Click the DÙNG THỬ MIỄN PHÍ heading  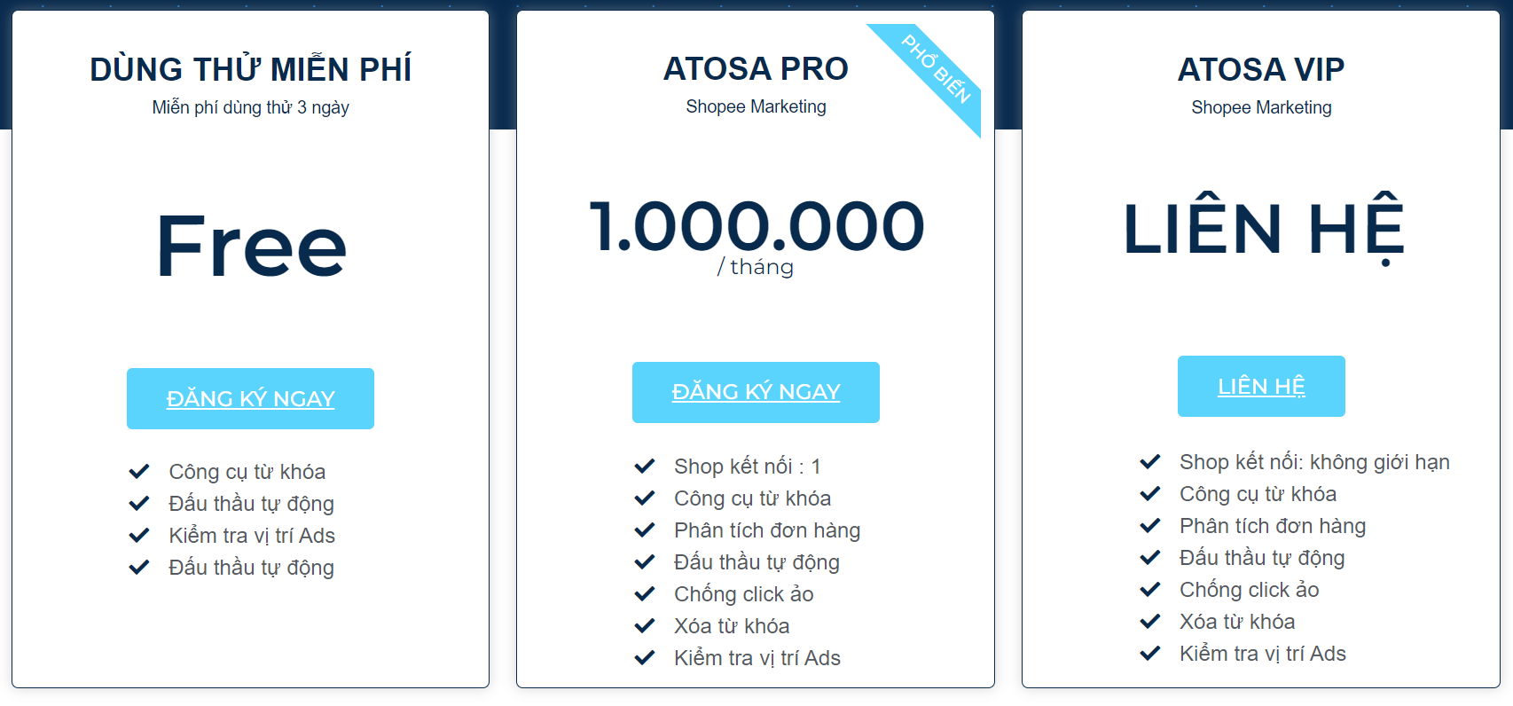point(251,67)
